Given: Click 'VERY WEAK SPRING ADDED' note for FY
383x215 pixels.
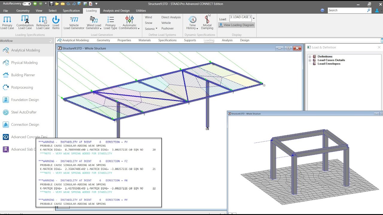Looking at the screenshot, I should click(x=76, y=153).
